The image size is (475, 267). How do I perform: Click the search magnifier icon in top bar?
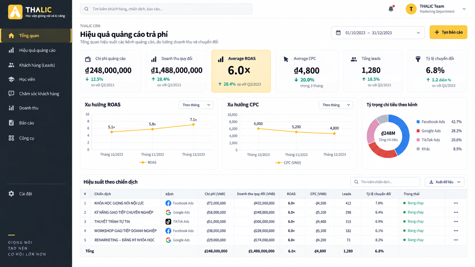pos(86,9)
